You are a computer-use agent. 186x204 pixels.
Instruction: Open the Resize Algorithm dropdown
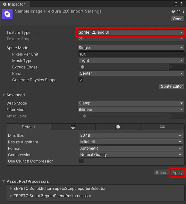tap(131, 142)
